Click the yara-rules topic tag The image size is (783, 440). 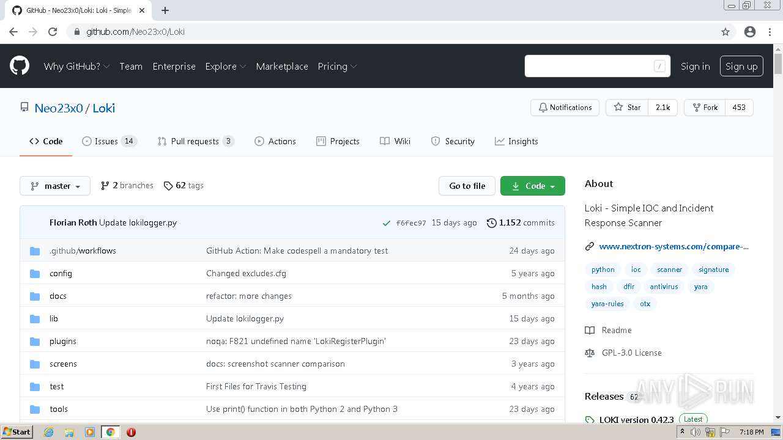607,304
